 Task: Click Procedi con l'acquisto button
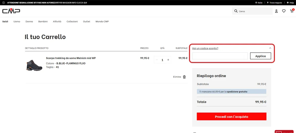[x=231, y=117]
